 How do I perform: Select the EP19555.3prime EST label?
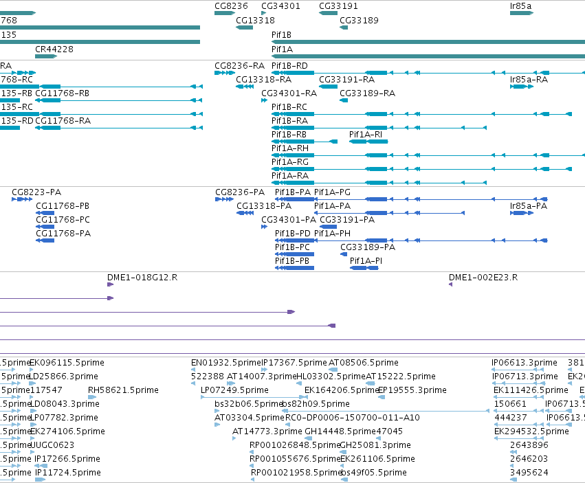coord(412,390)
